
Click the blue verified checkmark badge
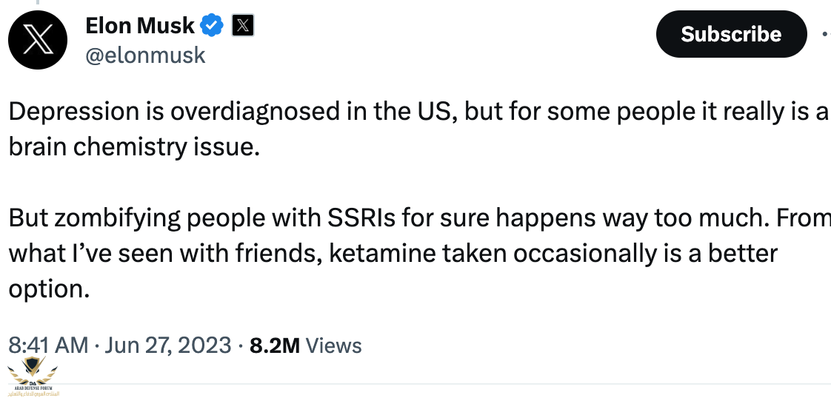tap(213, 27)
